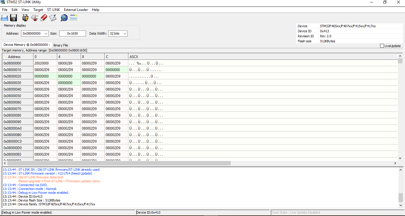Click the Program verify notepad icon
Image resolution: width=405 pixels, height=216 pixels.
(53, 18)
